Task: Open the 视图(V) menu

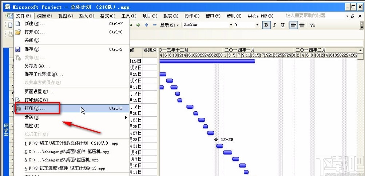Action: click(66, 16)
